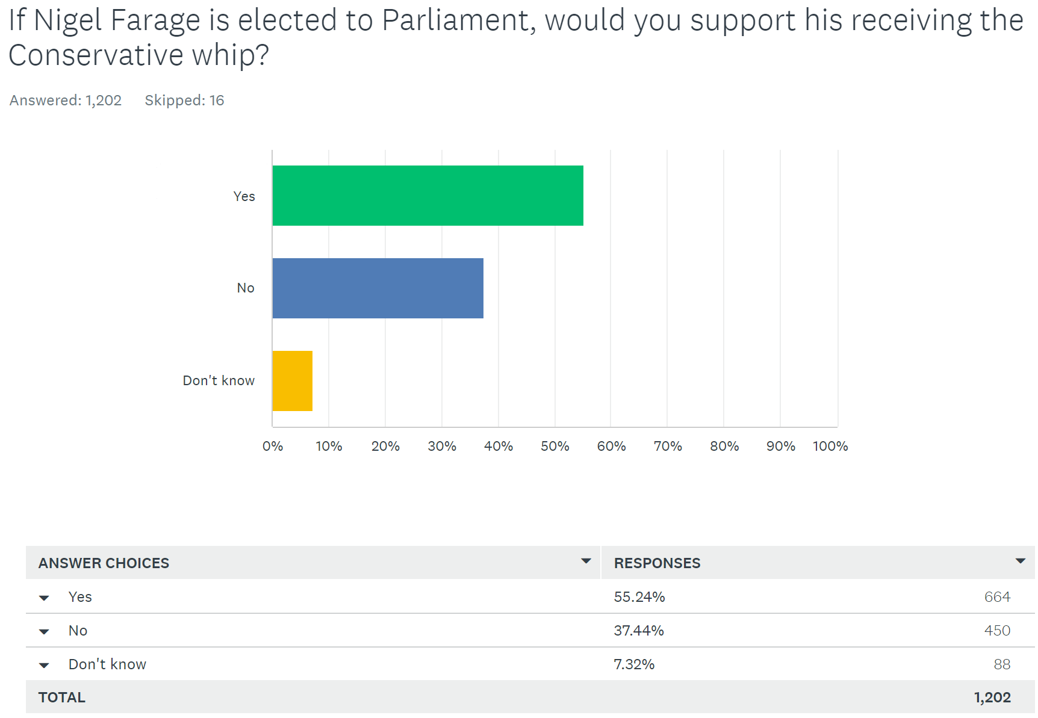Select the Responses column header

[657, 563]
